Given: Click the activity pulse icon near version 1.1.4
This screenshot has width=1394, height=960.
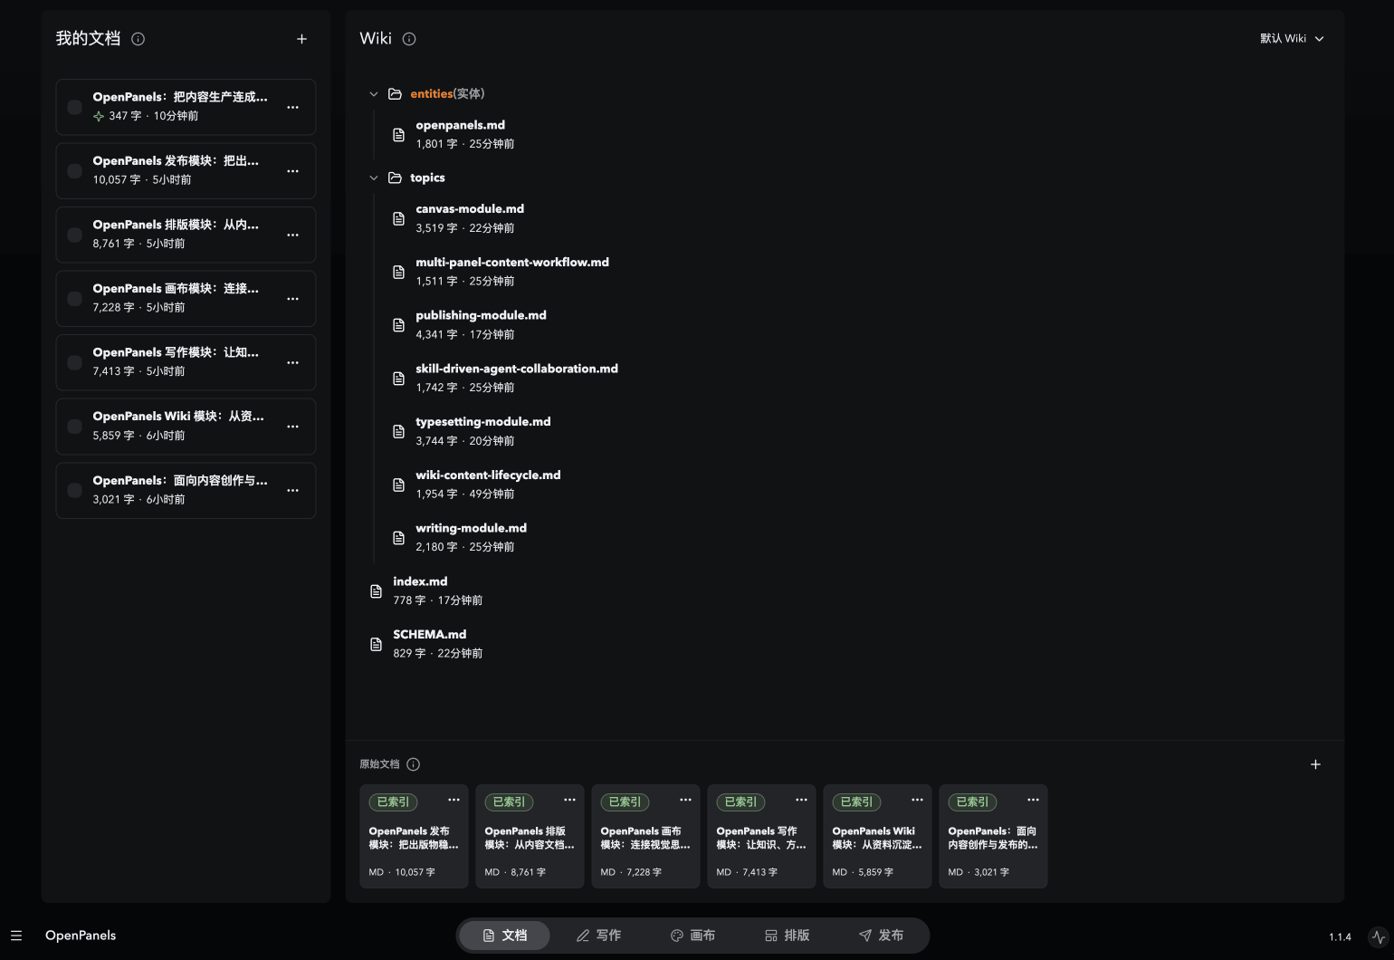Looking at the screenshot, I should pyautogui.click(x=1378, y=936).
